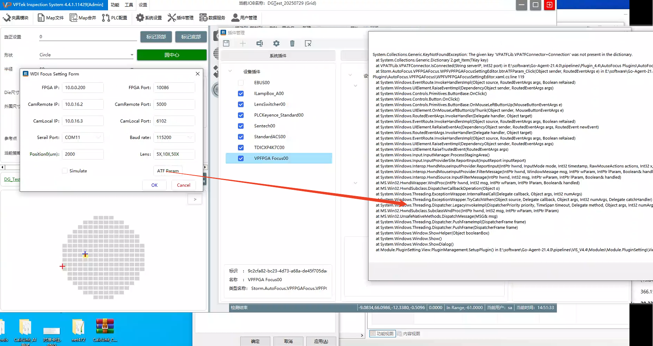Open the Serail Port COM11 dropdown
Image resolution: width=653 pixels, height=346 pixels.
pos(99,138)
